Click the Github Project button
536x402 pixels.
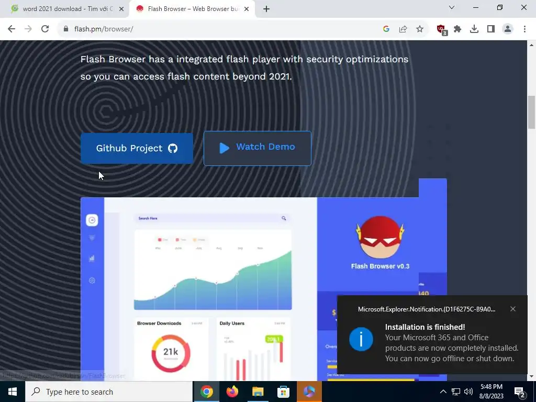[137, 148]
